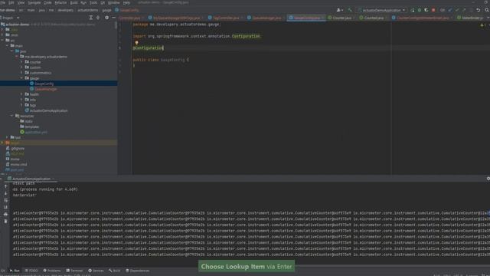The width and height of the screenshot is (490, 276).
Task: Select application.yml in project tree
Action: [x=36, y=132]
